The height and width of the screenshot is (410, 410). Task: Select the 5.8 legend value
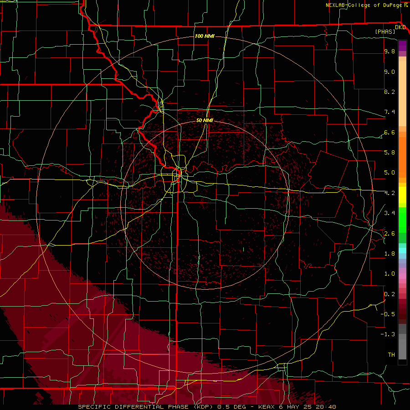pyautogui.click(x=389, y=153)
